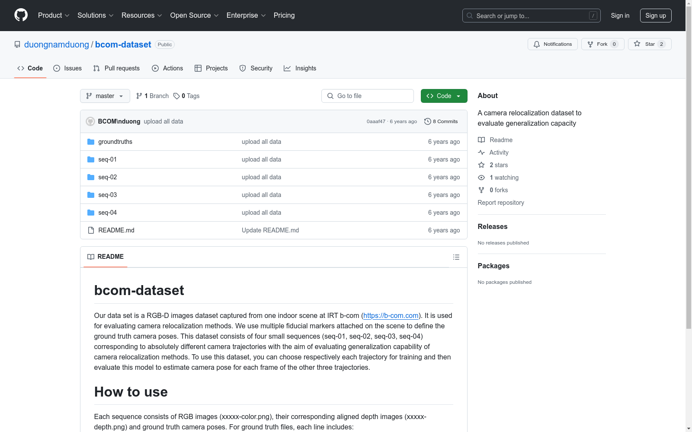Screen dimensions: 692x432
Task: Open the Update README.md commit message
Action: point(270,230)
